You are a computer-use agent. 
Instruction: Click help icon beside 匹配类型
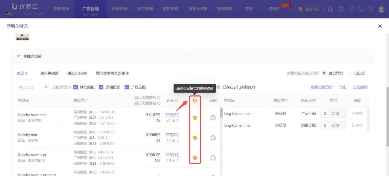click(x=69, y=87)
